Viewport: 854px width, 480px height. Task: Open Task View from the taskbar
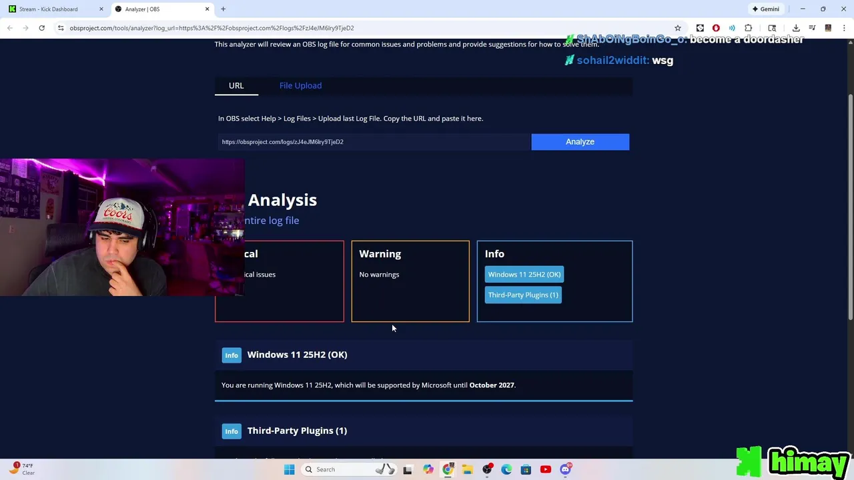pos(408,469)
